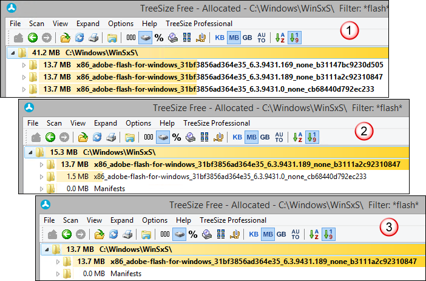Open Explorer folder icon in window 3
Screen dimensions: 426x281
pos(146,234)
